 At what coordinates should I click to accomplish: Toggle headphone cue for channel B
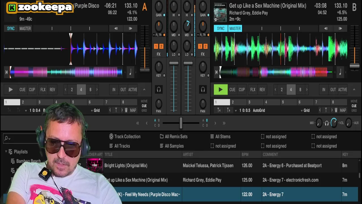tap(203, 90)
